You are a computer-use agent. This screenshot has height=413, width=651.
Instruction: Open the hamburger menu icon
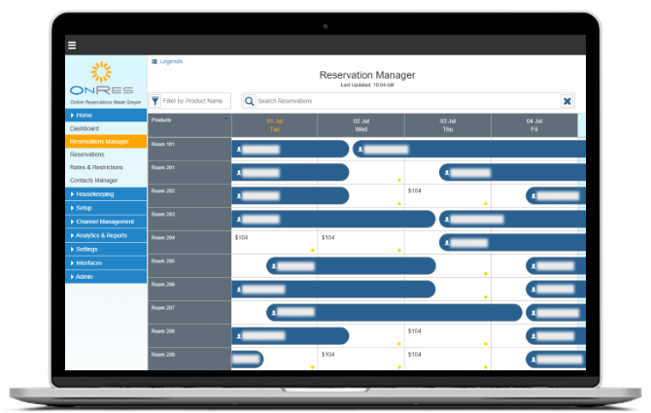pos(72,46)
